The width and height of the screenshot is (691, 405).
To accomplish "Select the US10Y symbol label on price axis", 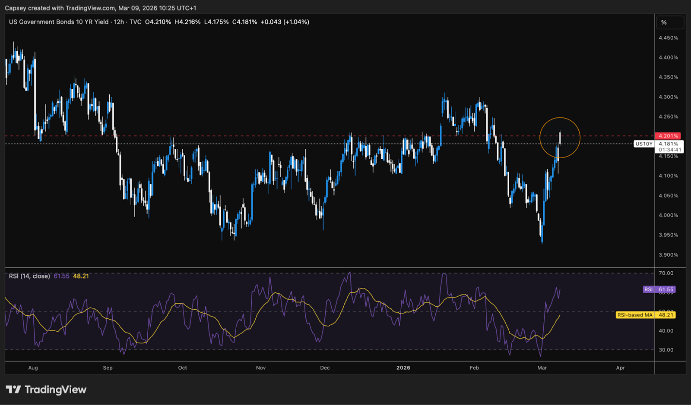I will 644,144.
